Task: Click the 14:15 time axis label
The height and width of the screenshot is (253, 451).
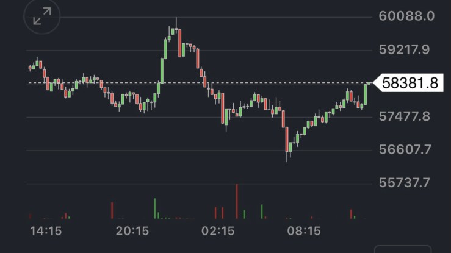Action: click(46, 231)
